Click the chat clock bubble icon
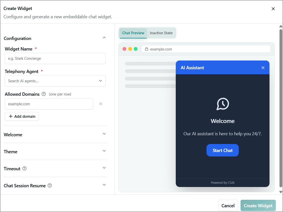This screenshot has height=212, width=283. (x=223, y=104)
